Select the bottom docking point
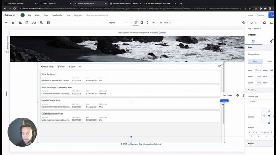This screenshot has height=155, width=276. (x=269, y=123)
